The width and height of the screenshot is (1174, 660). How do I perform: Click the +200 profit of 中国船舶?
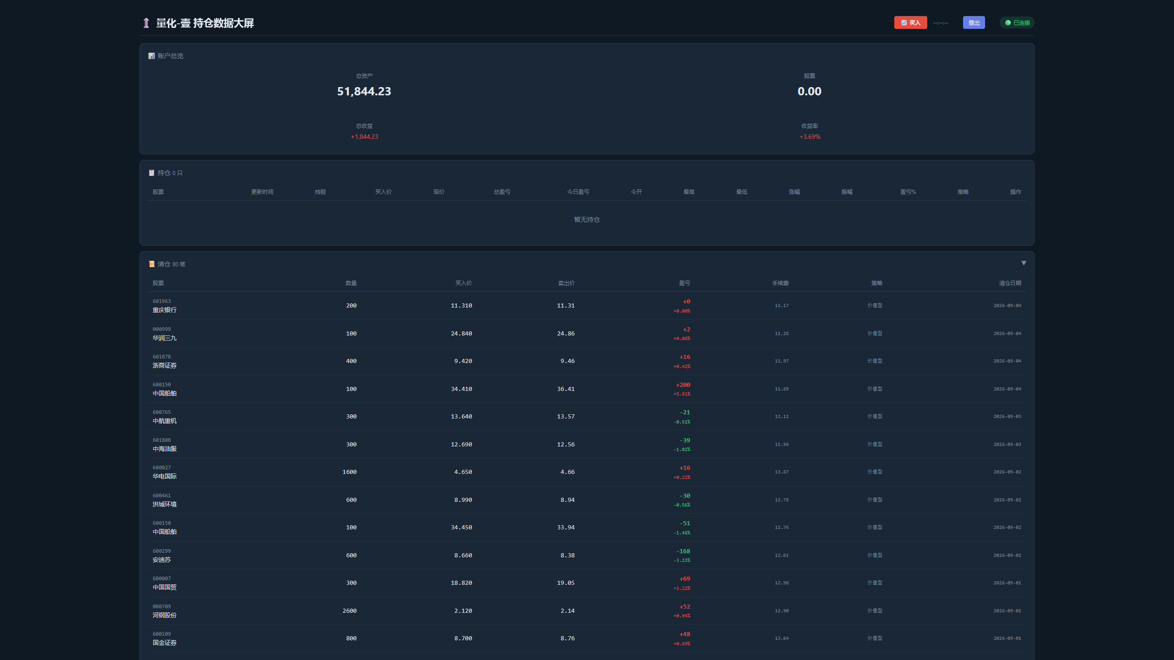pos(683,385)
